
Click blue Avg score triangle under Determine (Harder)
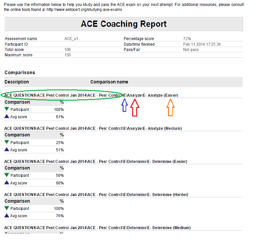click(7, 216)
